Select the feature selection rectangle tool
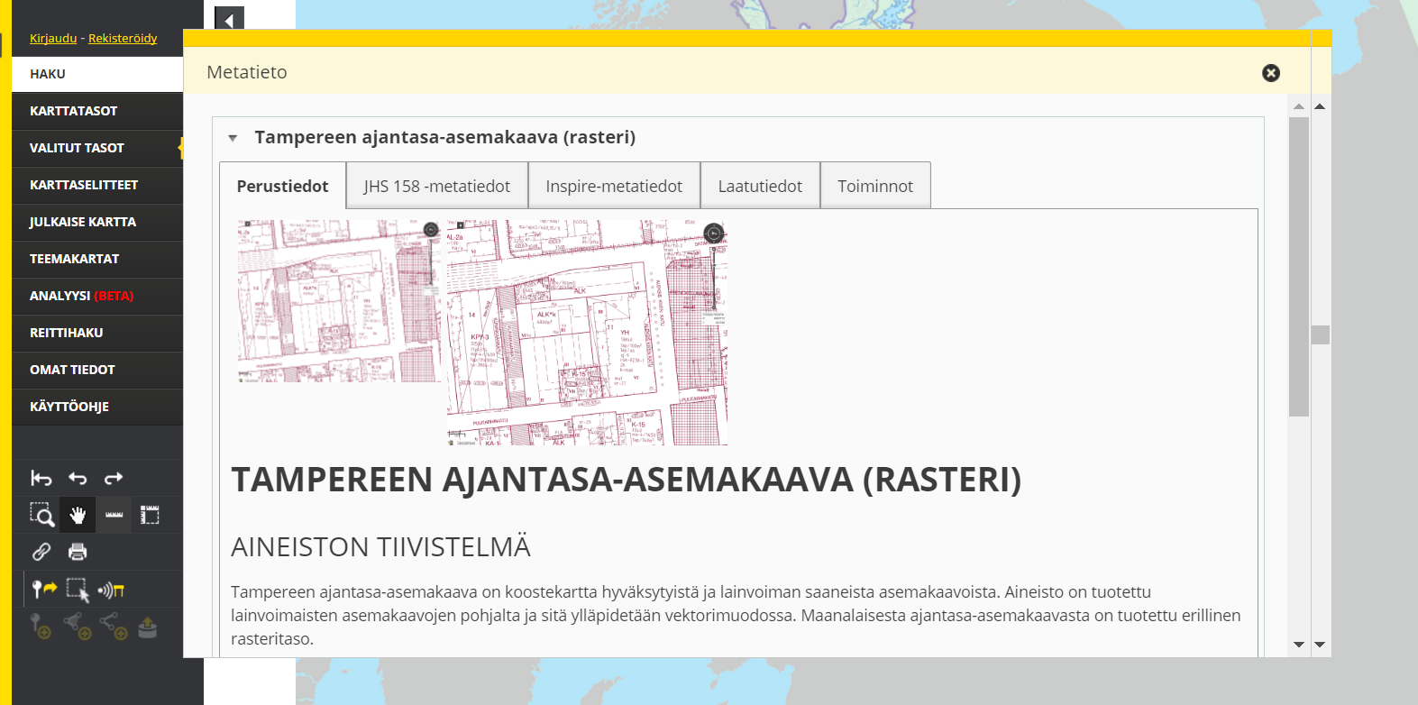 point(78,590)
